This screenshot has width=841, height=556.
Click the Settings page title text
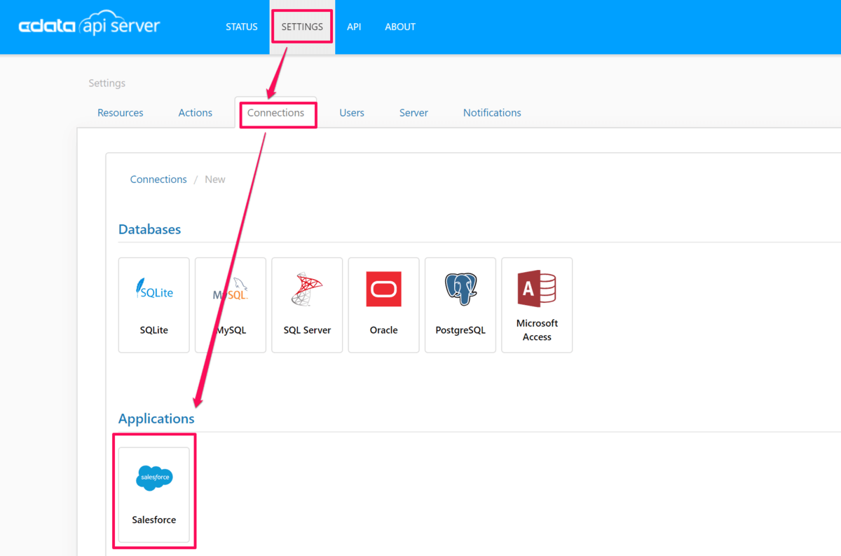[x=107, y=83]
